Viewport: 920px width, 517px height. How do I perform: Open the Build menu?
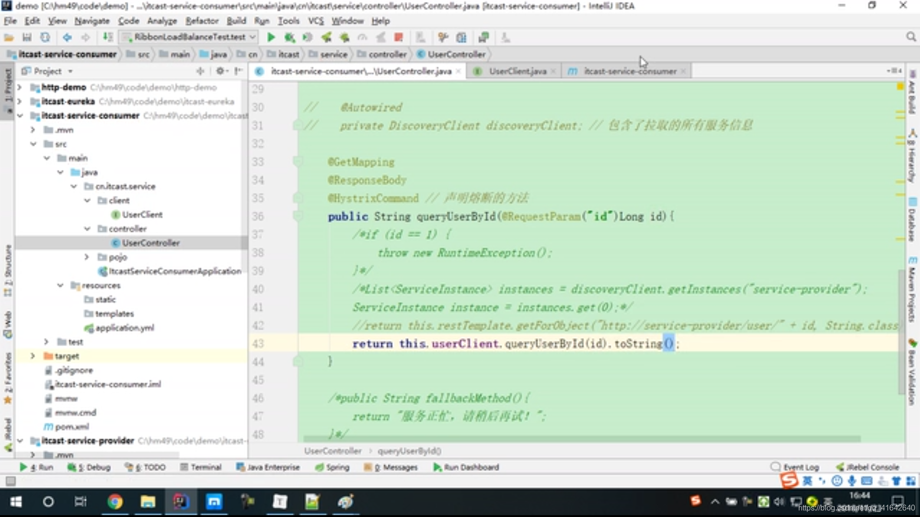click(236, 21)
